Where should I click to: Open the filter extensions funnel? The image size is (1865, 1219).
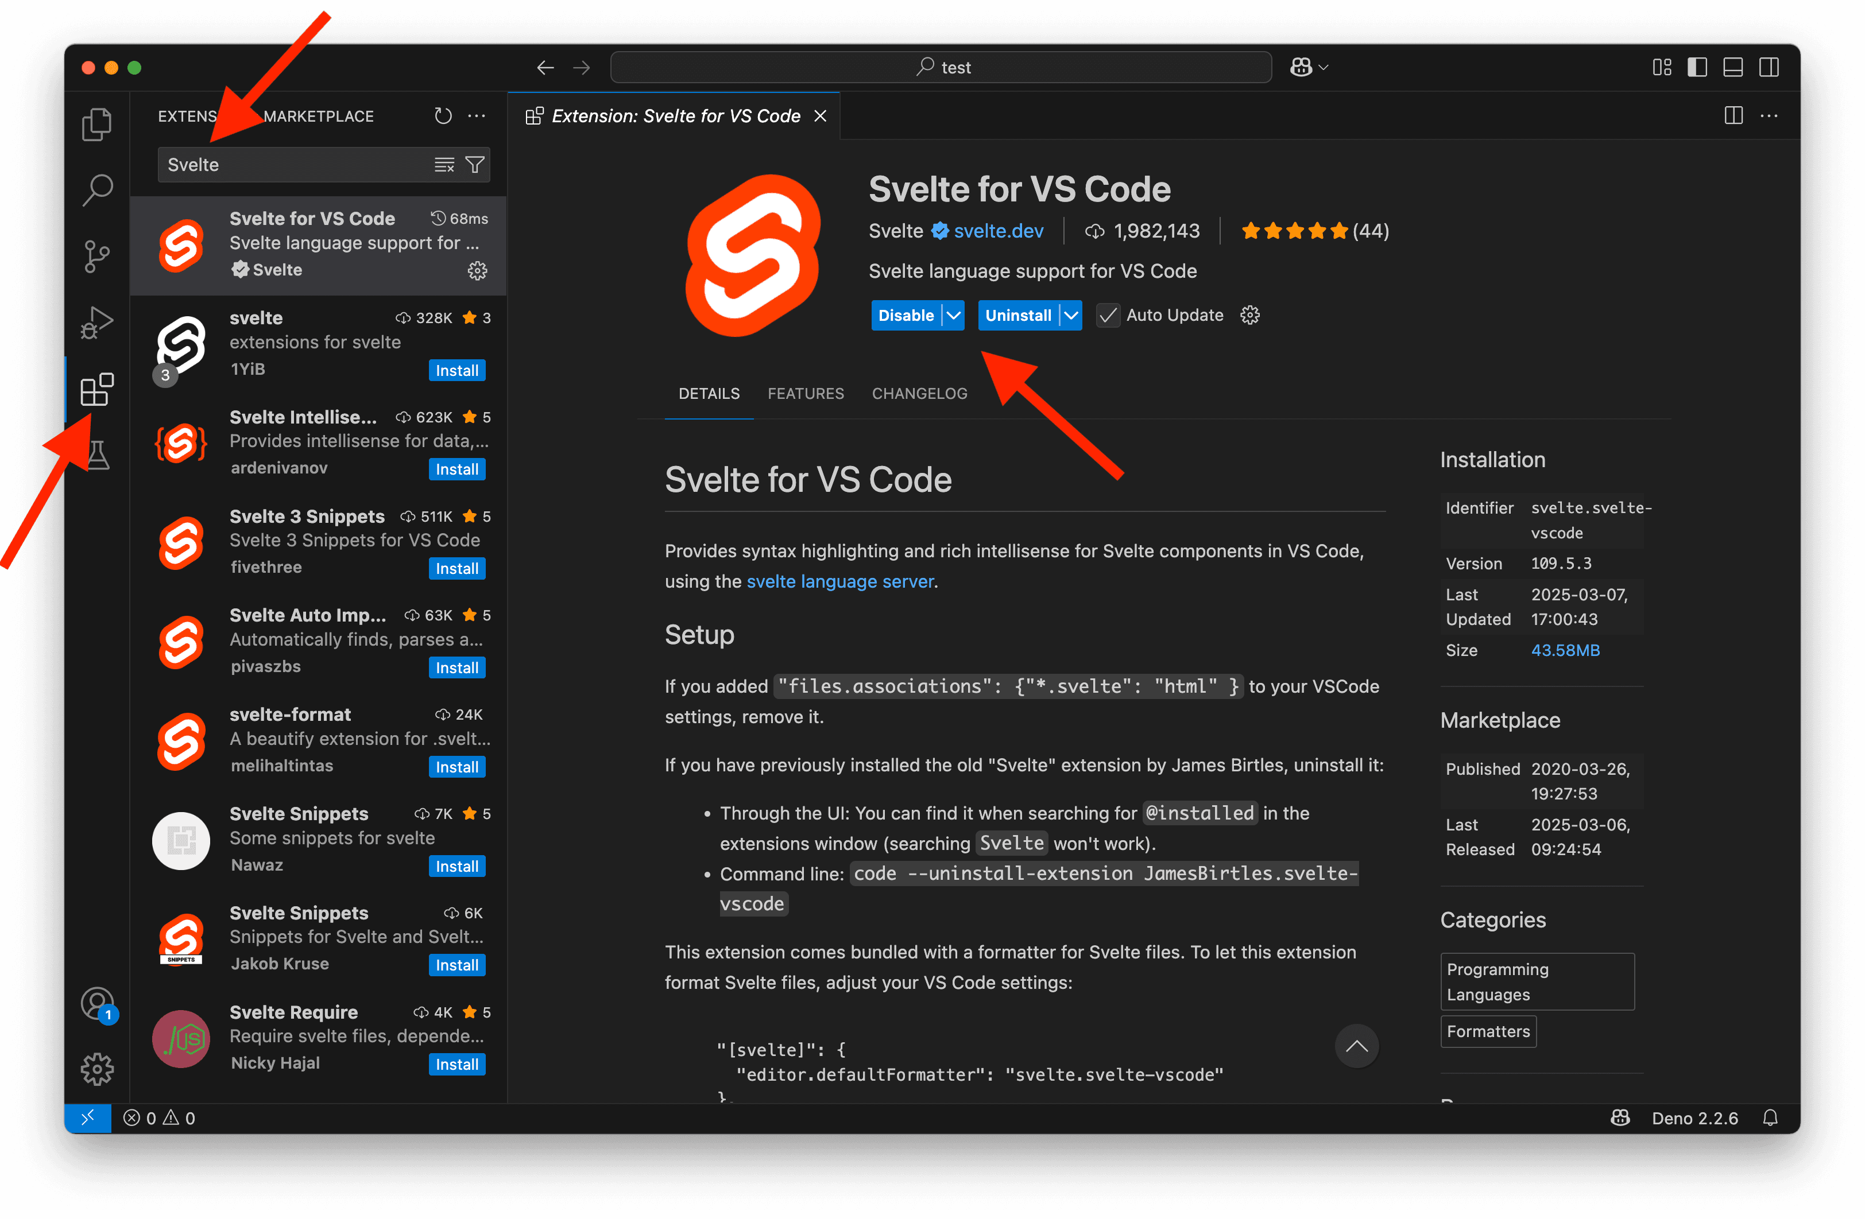click(475, 165)
